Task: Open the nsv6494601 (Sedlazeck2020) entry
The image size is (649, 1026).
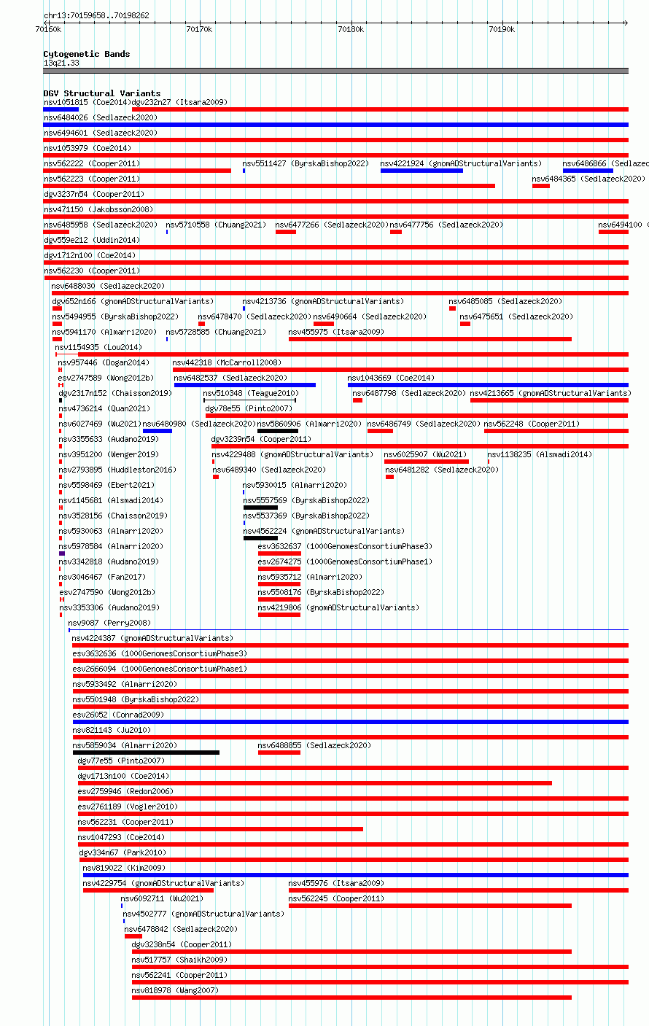Action: pos(101,133)
